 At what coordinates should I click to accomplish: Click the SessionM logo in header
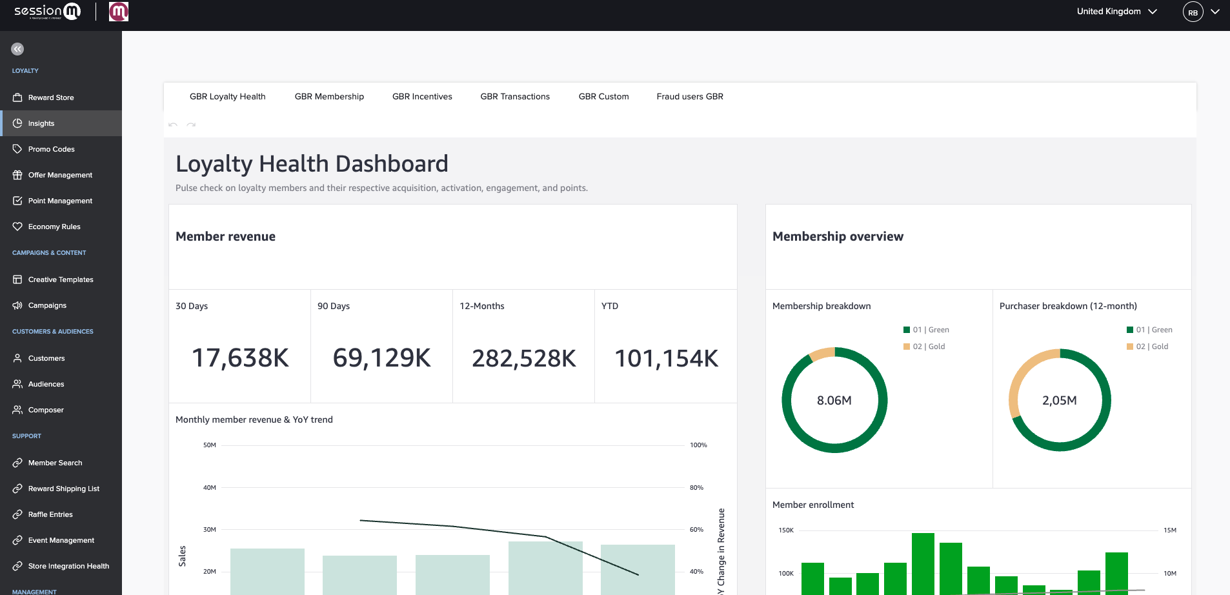[x=47, y=12]
